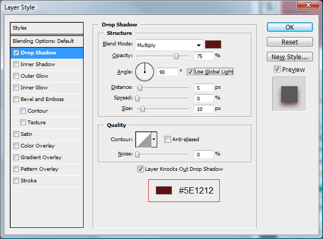The image size is (323, 239).
Task: Click the Angle value field showing 90
Action: [x=167, y=72]
